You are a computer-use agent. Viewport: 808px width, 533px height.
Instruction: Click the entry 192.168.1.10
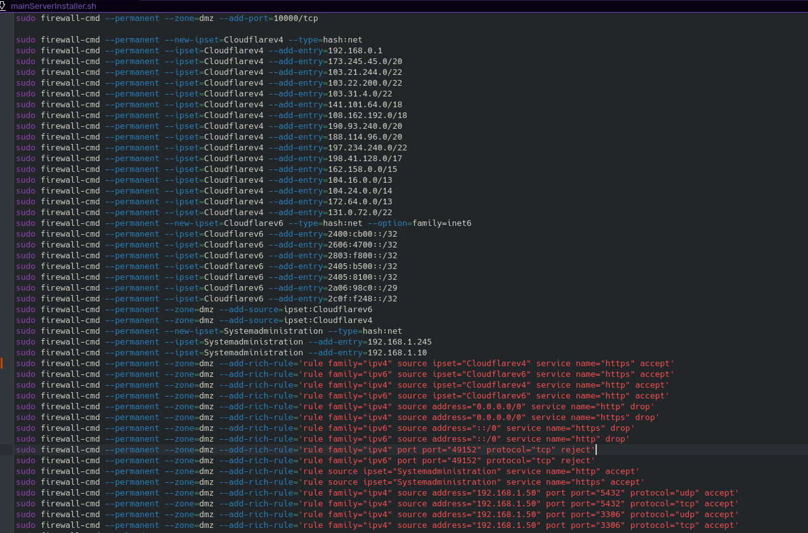point(397,352)
